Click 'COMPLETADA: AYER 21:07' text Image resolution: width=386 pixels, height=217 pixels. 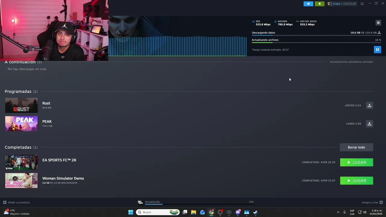point(318,181)
